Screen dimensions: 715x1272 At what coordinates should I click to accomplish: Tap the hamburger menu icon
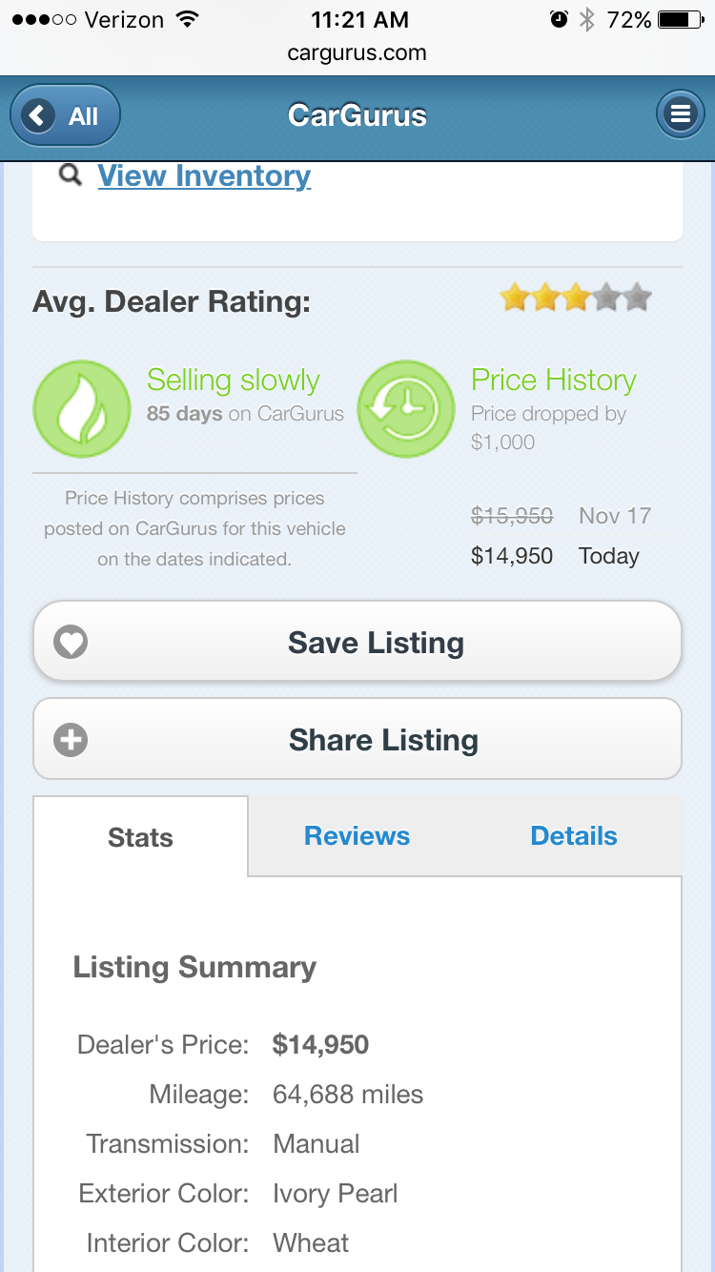(680, 115)
